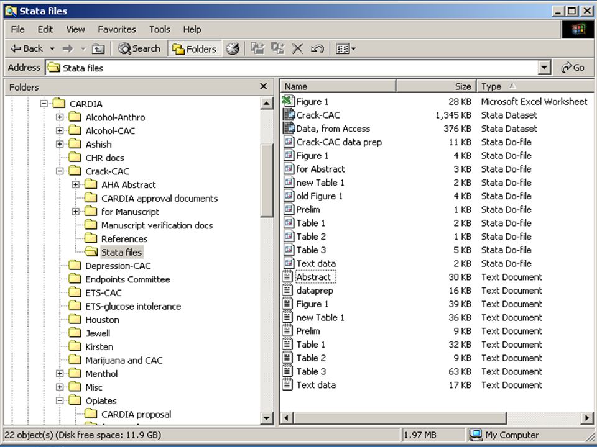Click the Forward arrow toolbar button
This screenshot has height=447, width=597.
(68, 48)
